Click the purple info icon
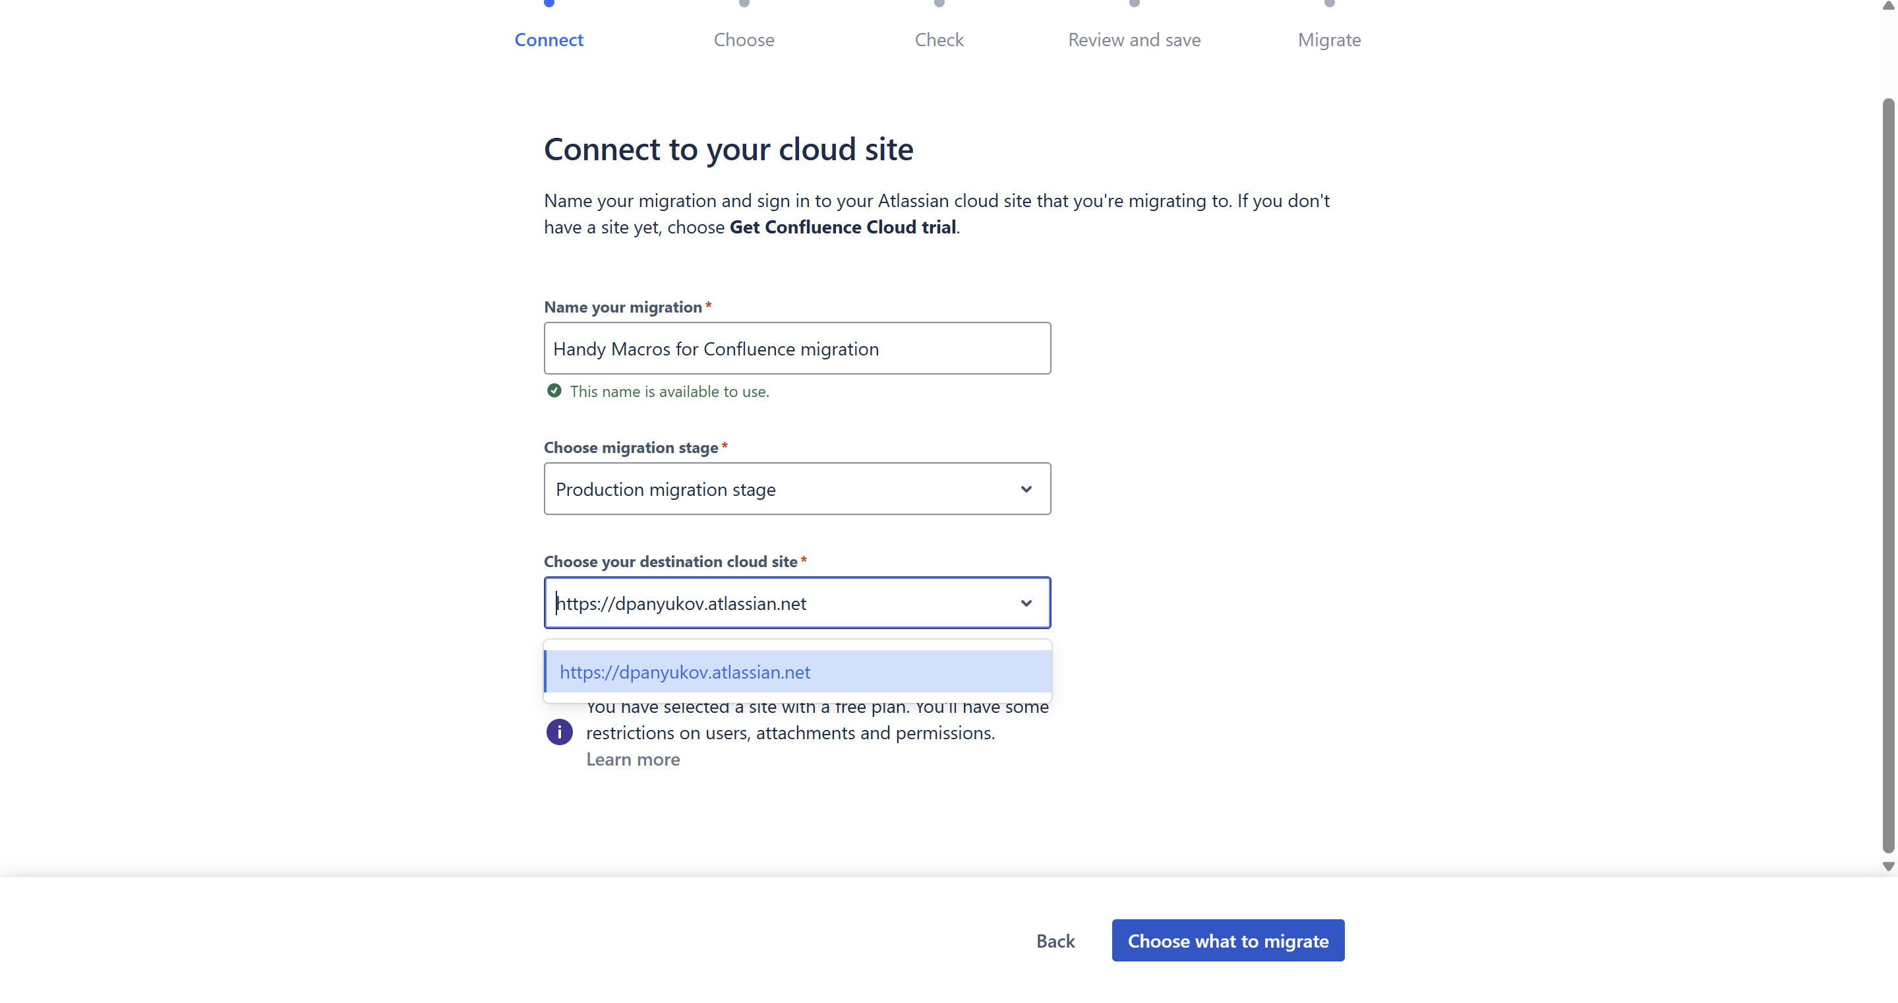 tap(559, 732)
